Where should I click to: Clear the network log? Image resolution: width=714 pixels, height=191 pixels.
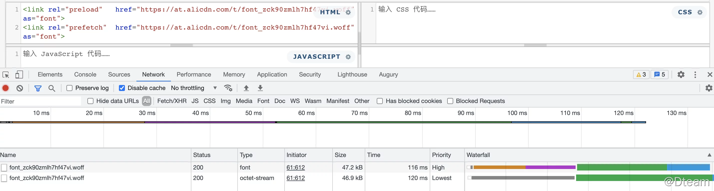coord(20,88)
